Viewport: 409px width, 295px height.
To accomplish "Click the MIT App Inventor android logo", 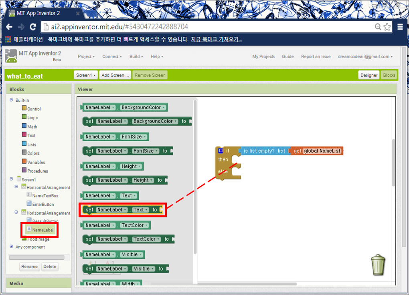I will coord(11,56).
